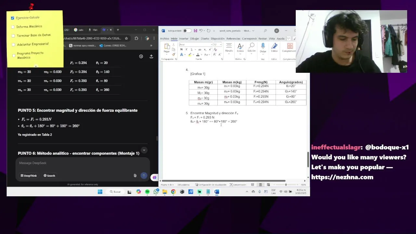Open the Word search magnifier in title bar
Viewport: 416px width, 234px height.
pyautogui.click(x=265, y=31)
